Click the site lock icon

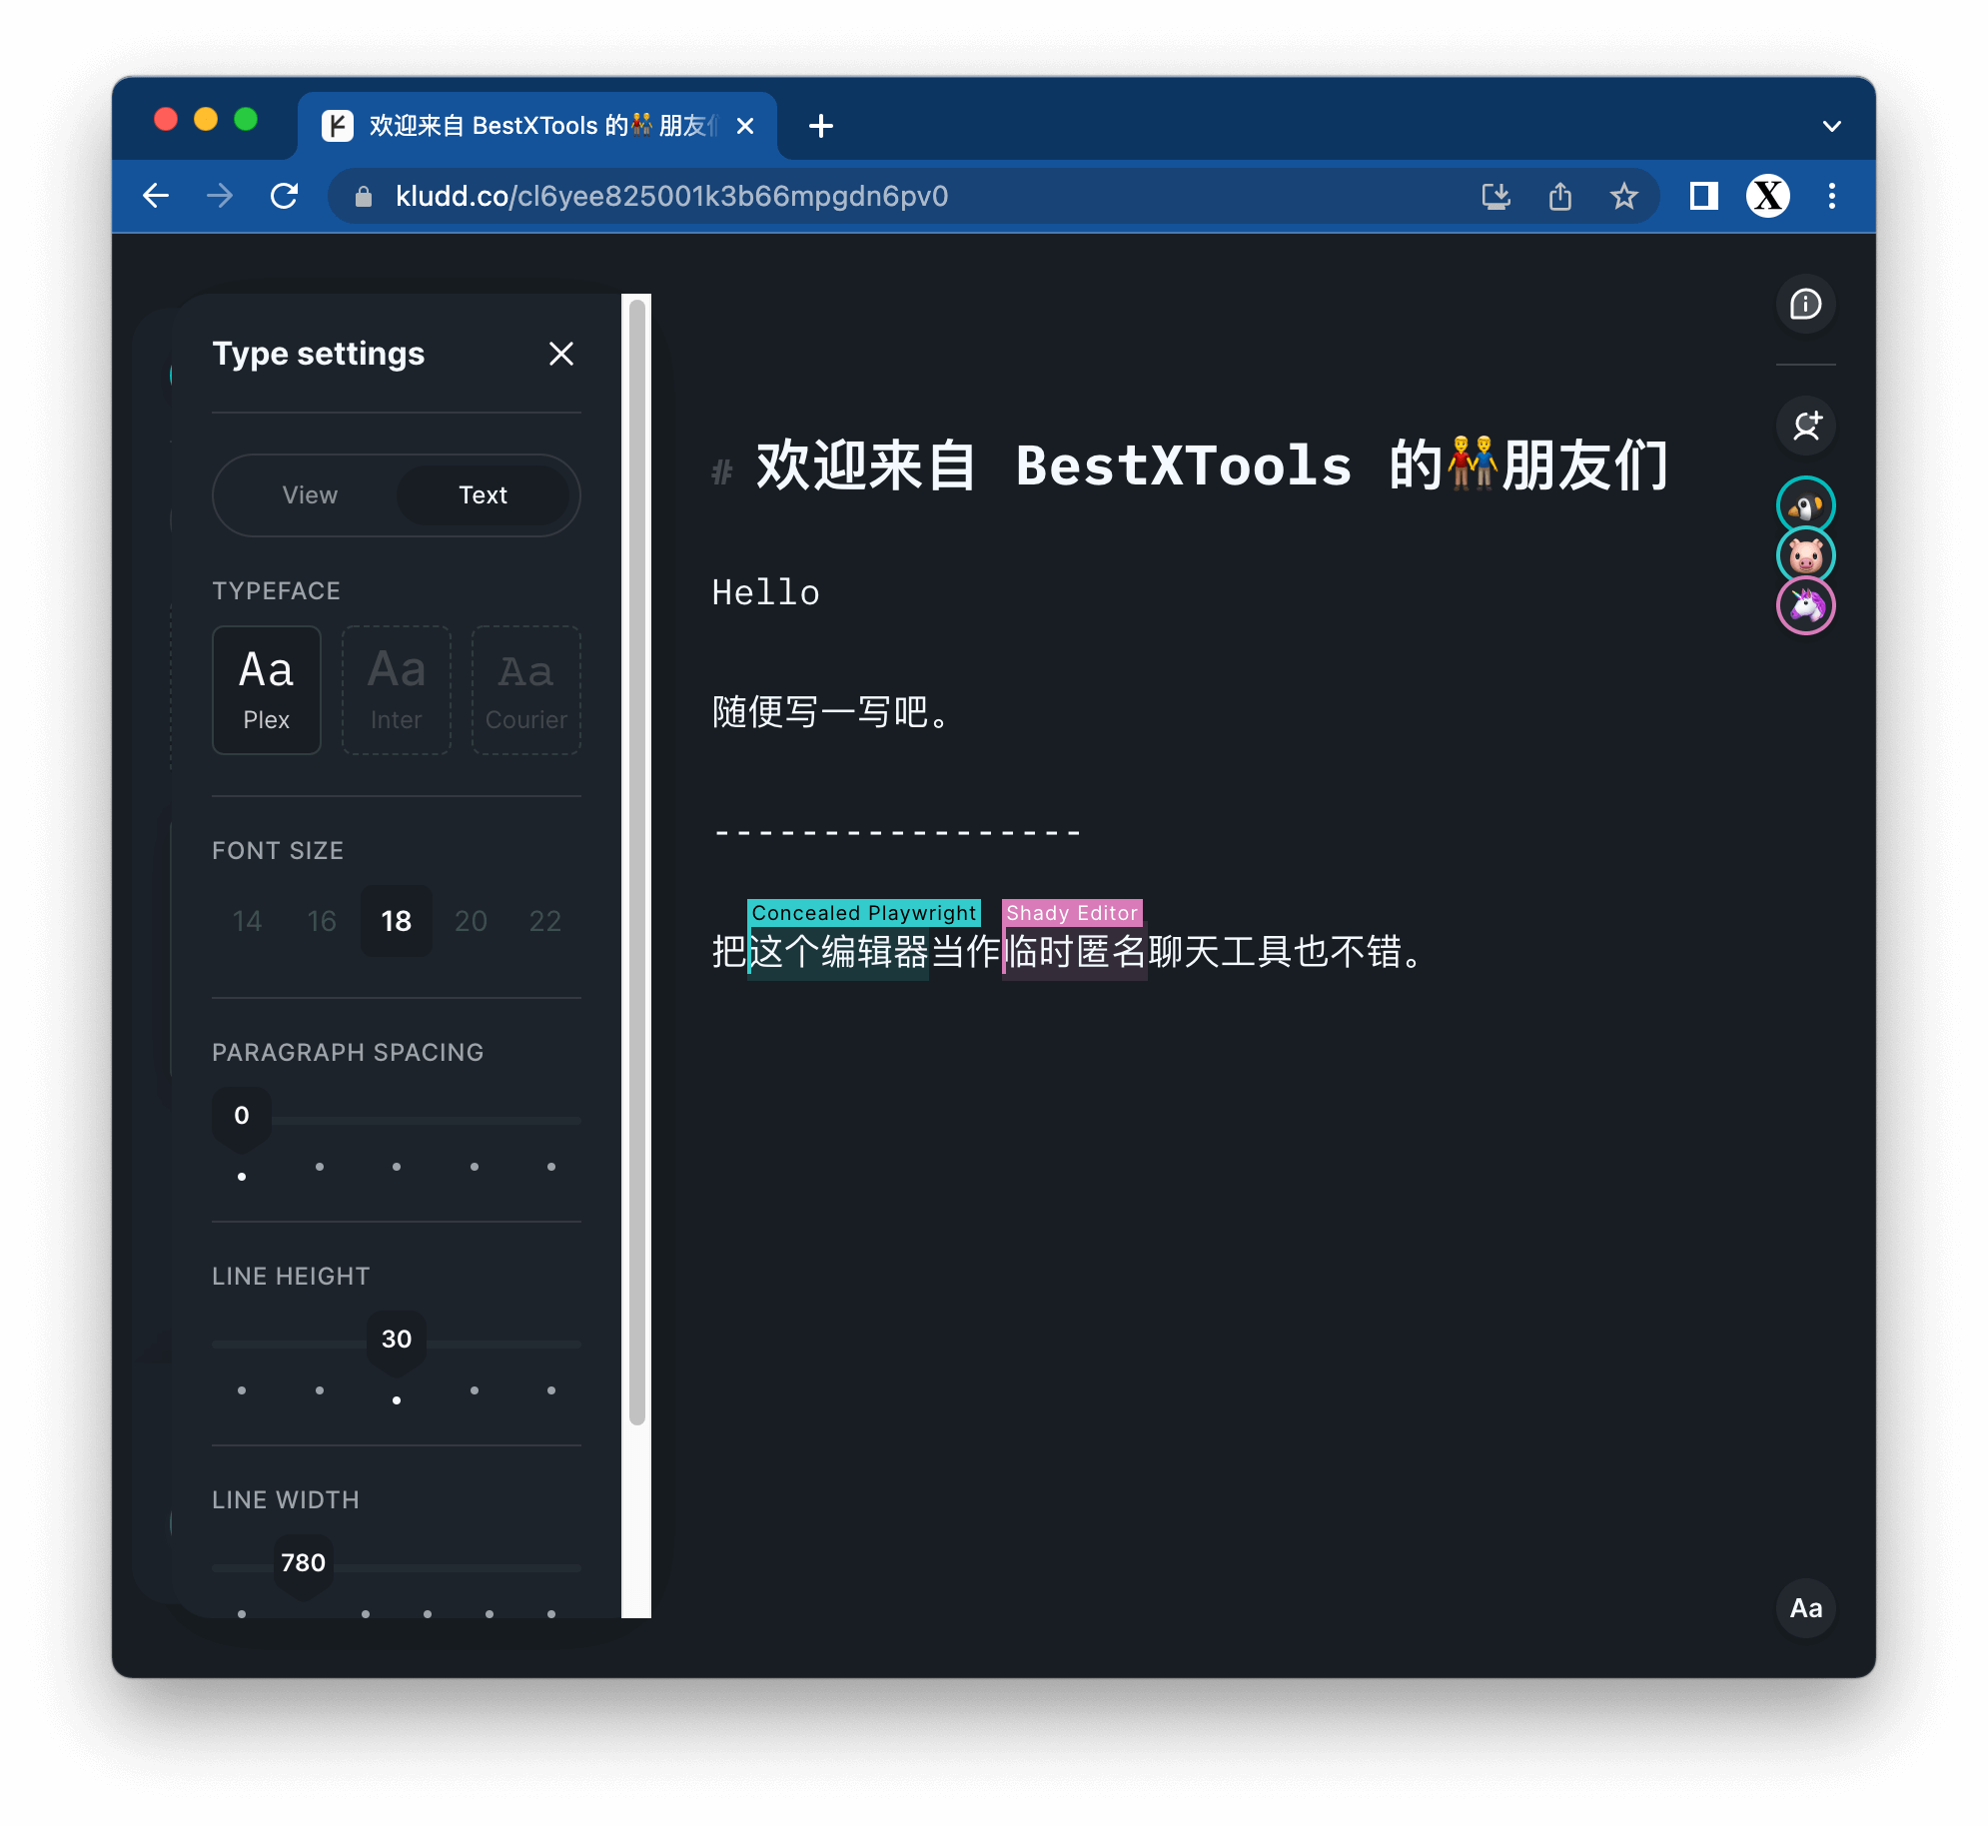(x=364, y=196)
